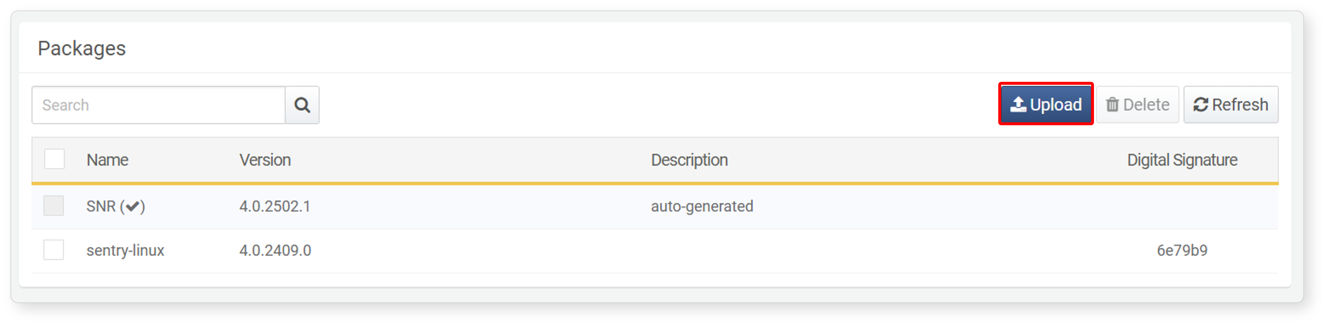Toggle the select-all checkbox in the header
1326x325 pixels.
pos(55,159)
